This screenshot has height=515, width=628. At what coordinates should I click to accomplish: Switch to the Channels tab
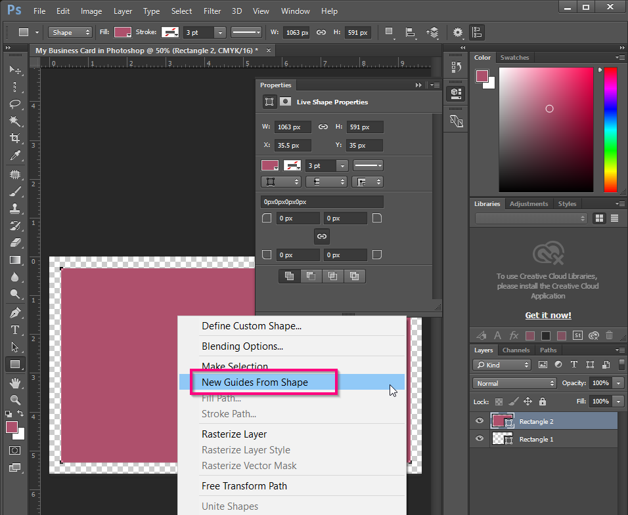(516, 350)
